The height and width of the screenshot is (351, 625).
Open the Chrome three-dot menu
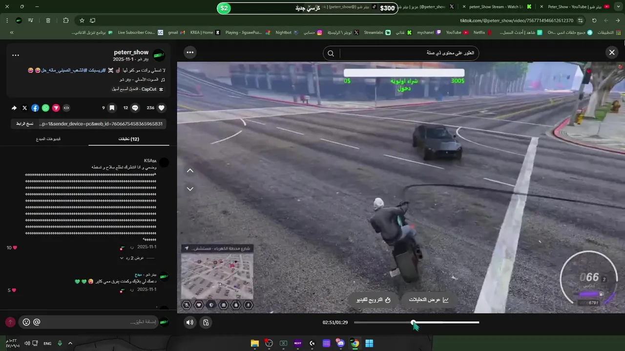(x=7, y=20)
